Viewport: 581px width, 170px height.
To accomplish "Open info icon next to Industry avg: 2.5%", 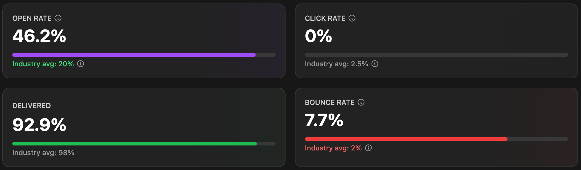I will coord(375,64).
